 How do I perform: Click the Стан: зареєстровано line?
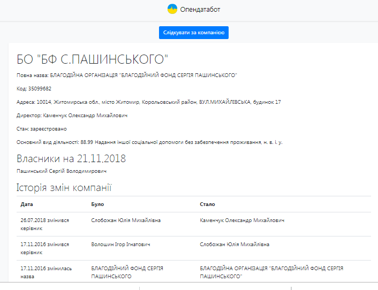(42, 128)
